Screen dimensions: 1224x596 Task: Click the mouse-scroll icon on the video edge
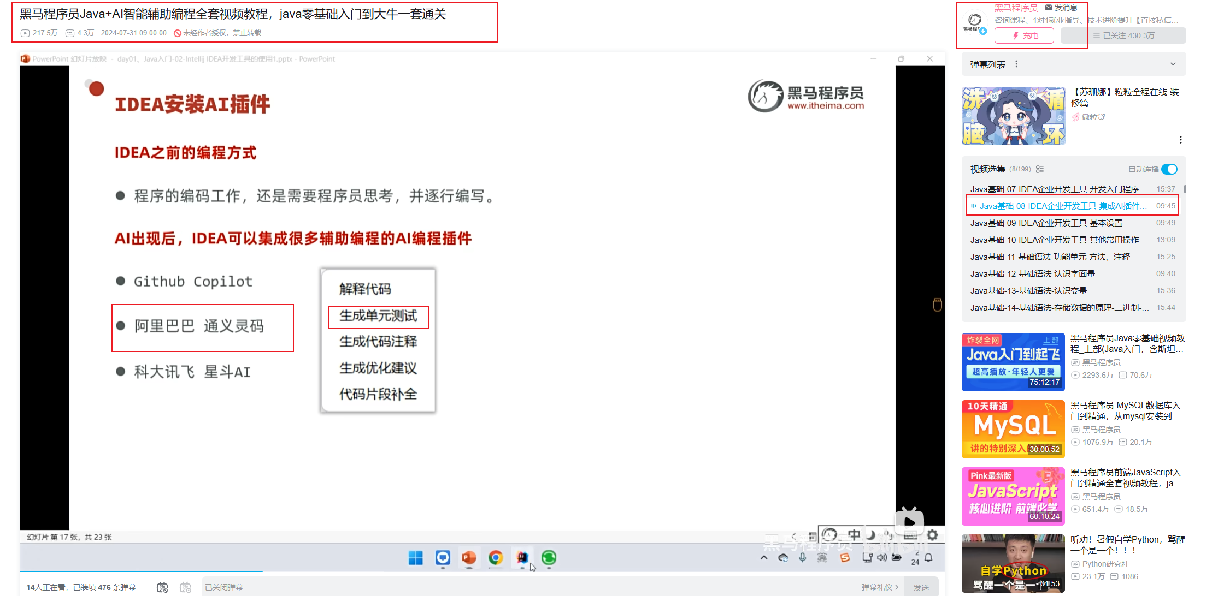point(937,305)
